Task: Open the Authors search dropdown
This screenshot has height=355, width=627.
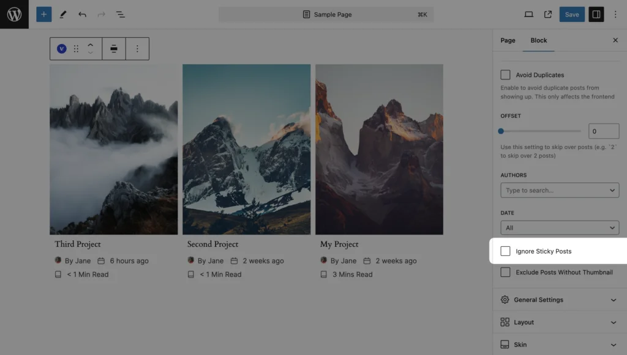Action: click(x=560, y=190)
